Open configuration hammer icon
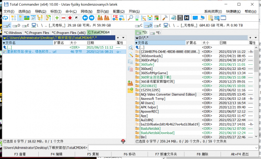The height and width of the screenshot is (159, 261). click(x=165, y=18)
